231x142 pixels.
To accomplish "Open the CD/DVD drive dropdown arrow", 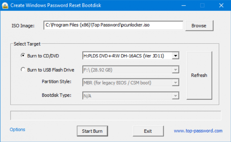I will click(175, 56).
